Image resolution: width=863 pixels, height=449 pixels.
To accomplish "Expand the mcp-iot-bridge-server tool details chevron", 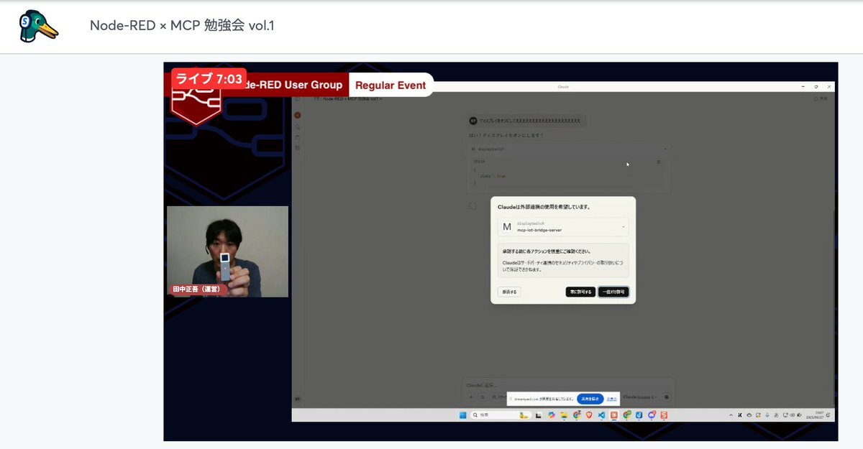I will [623, 227].
